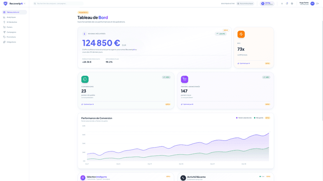
Task: Click the +24.8% trend badge
Action: tap(221, 34)
